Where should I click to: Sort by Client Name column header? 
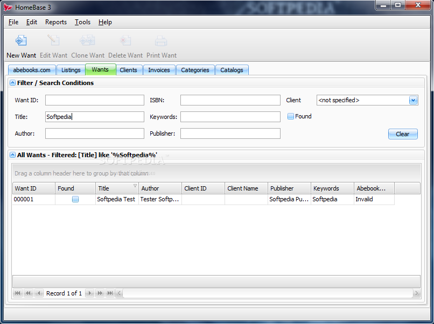coord(246,188)
